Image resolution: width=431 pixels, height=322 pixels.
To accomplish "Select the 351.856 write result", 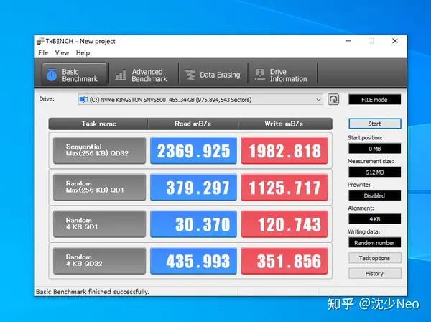I will coord(284,261).
